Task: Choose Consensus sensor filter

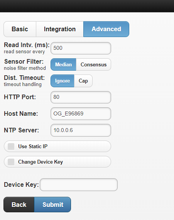Action: click(x=93, y=64)
